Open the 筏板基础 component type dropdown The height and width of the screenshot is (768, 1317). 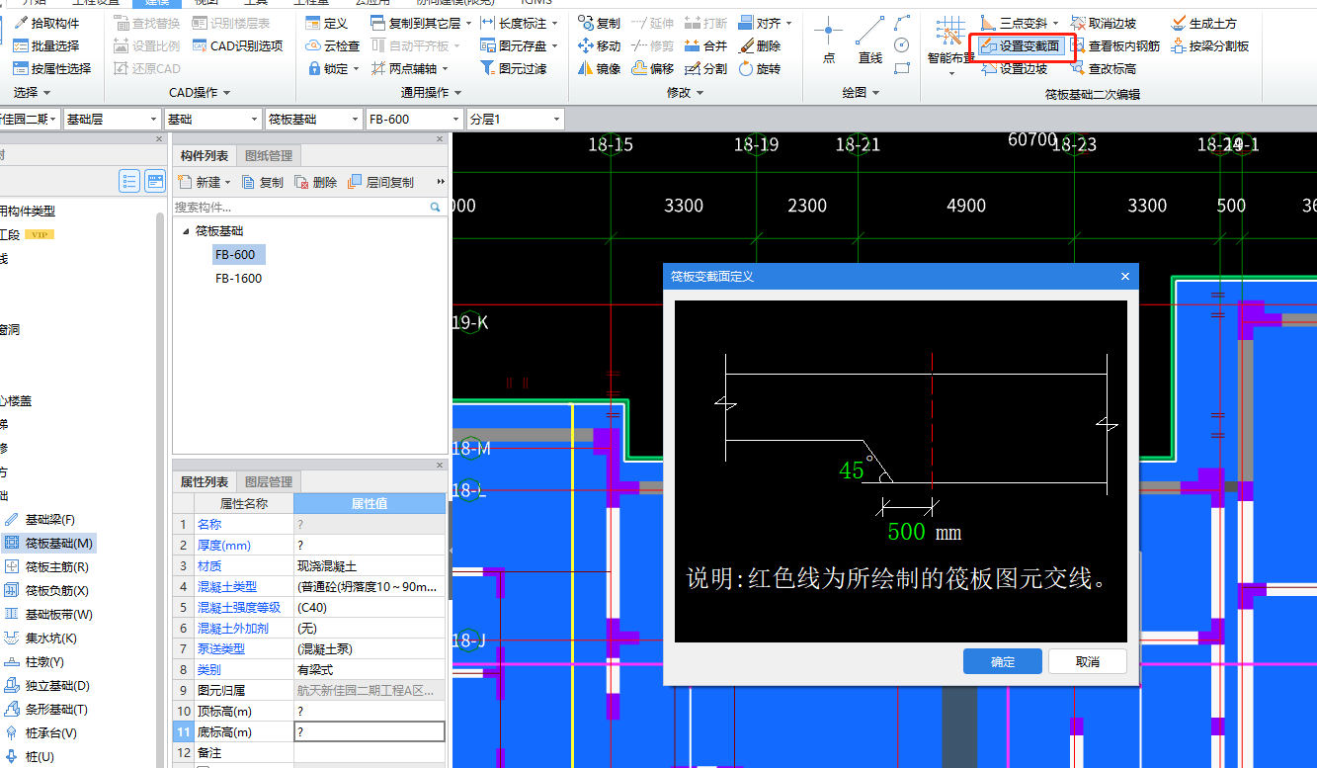(x=313, y=119)
